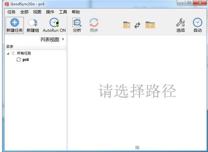This screenshot has width=208, height=152.
Task: Click the 名字 column header
Action: pos(10,46)
